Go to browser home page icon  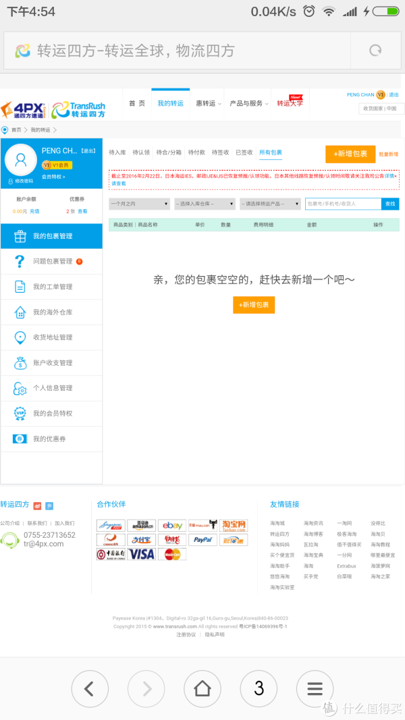(x=202, y=689)
